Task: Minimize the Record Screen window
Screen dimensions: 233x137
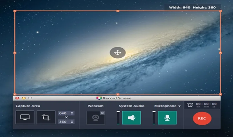Action: coord(24,98)
